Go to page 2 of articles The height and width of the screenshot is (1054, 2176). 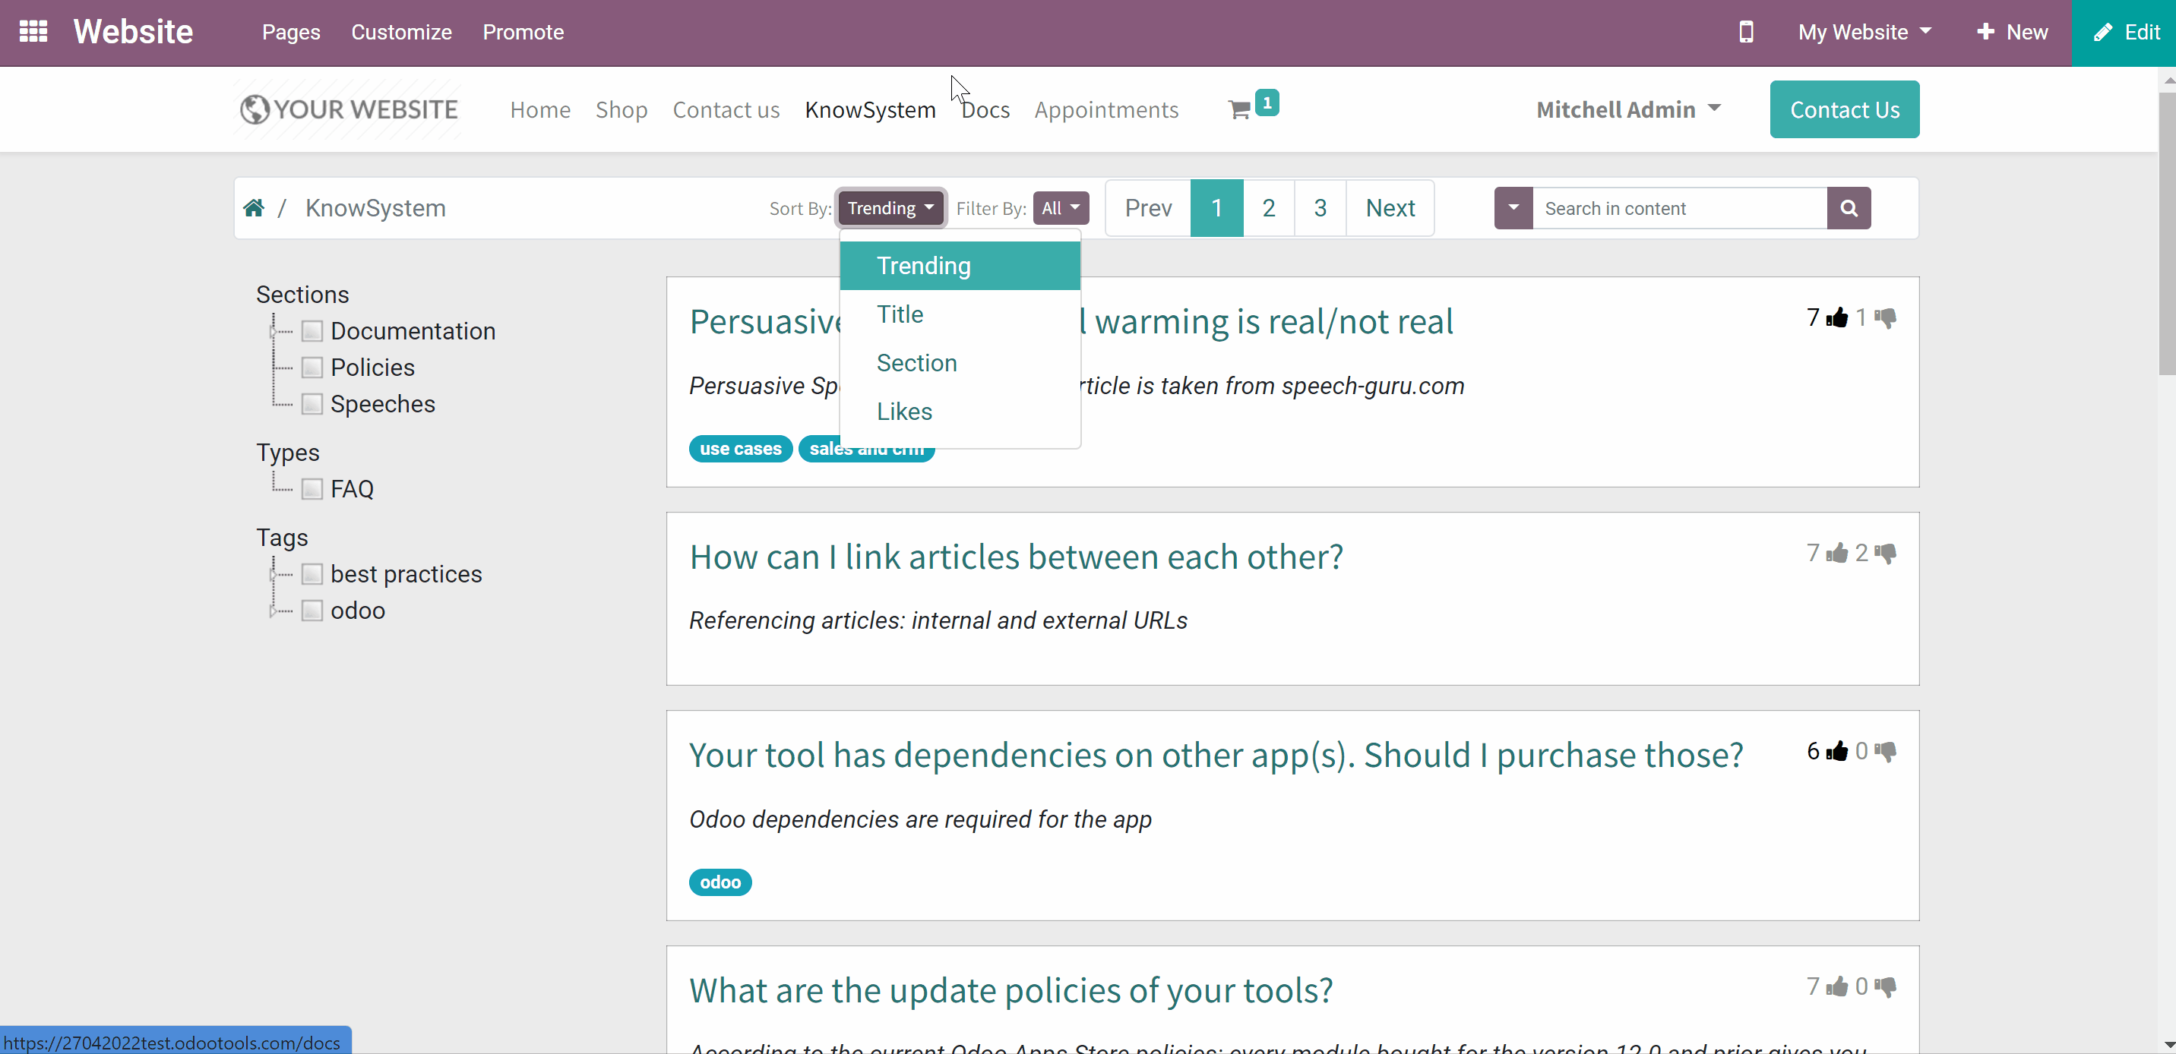coord(1268,208)
